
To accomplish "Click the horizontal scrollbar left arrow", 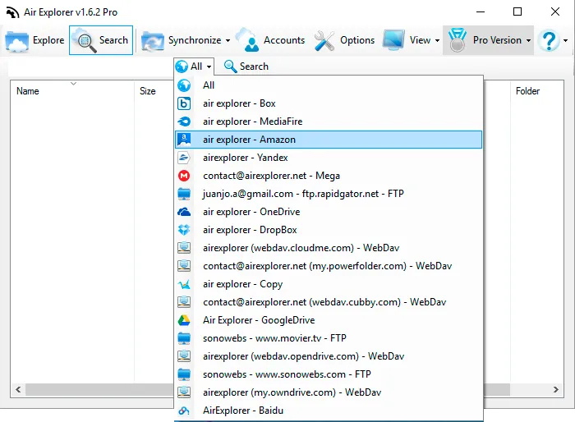I will click(18, 389).
